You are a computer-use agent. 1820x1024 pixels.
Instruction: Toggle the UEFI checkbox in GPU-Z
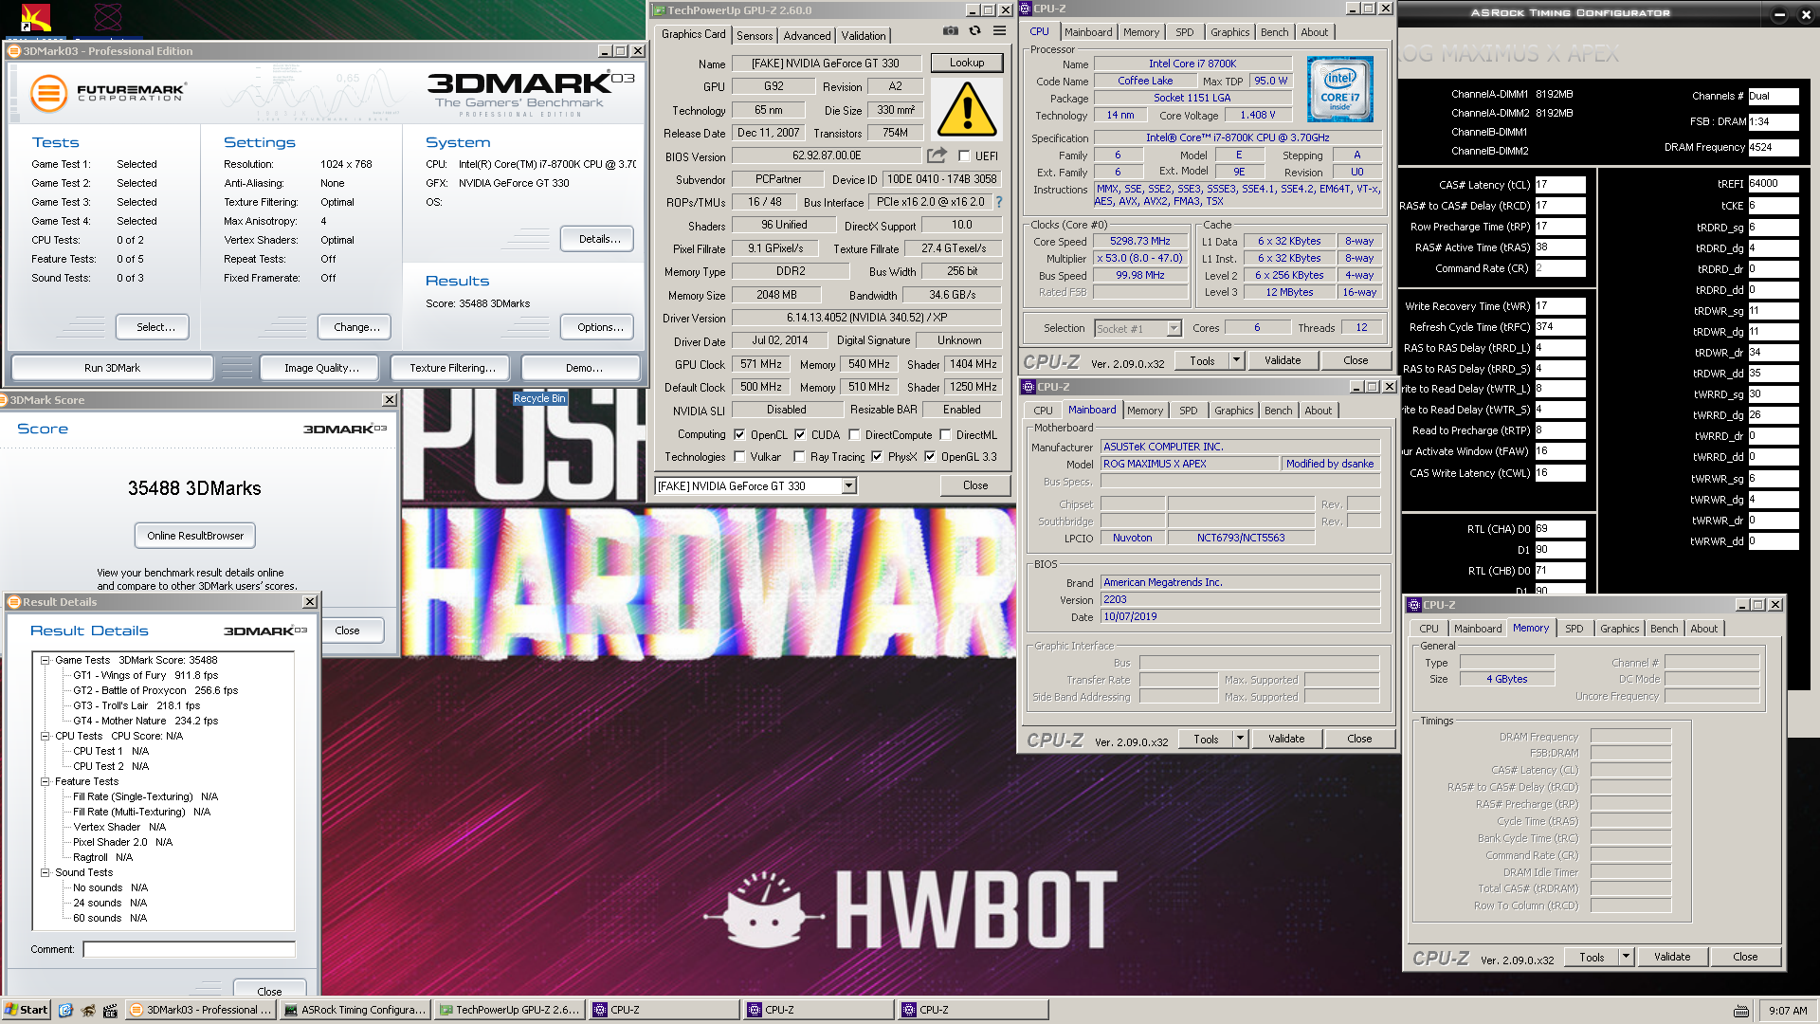(964, 156)
